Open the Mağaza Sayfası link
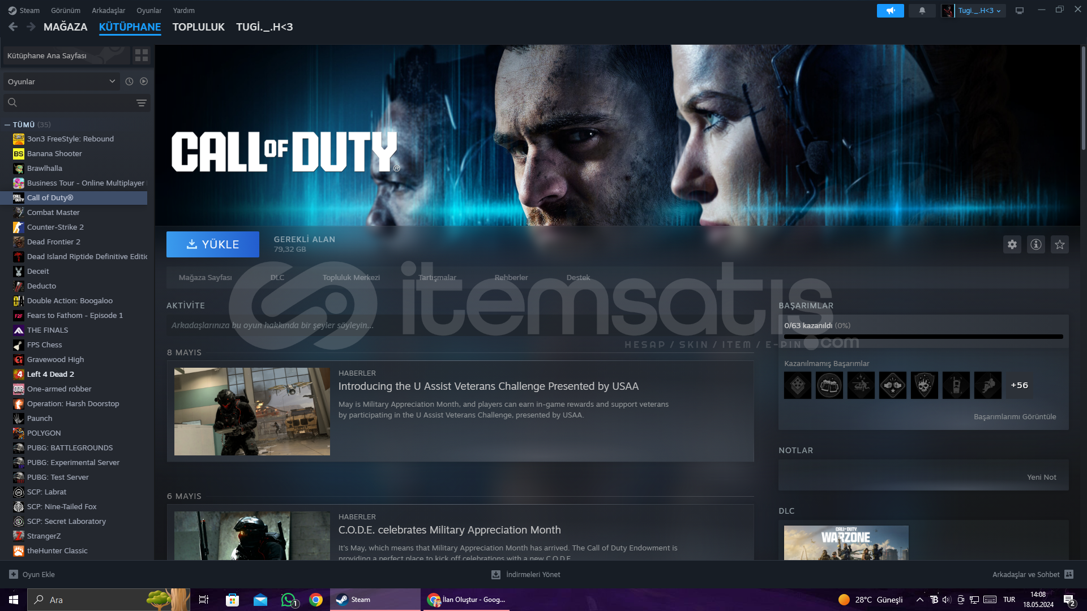The width and height of the screenshot is (1087, 611). pos(205,277)
